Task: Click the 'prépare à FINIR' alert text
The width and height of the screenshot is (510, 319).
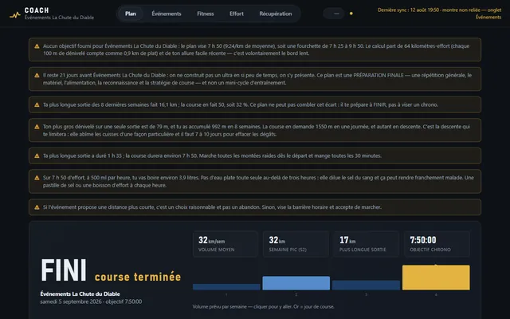Action: [241, 104]
